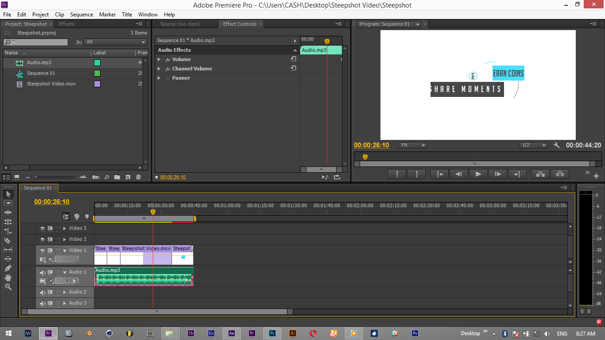Expand the Panner effect
This screenshot has height=340, width=605.
click(159, 78)
